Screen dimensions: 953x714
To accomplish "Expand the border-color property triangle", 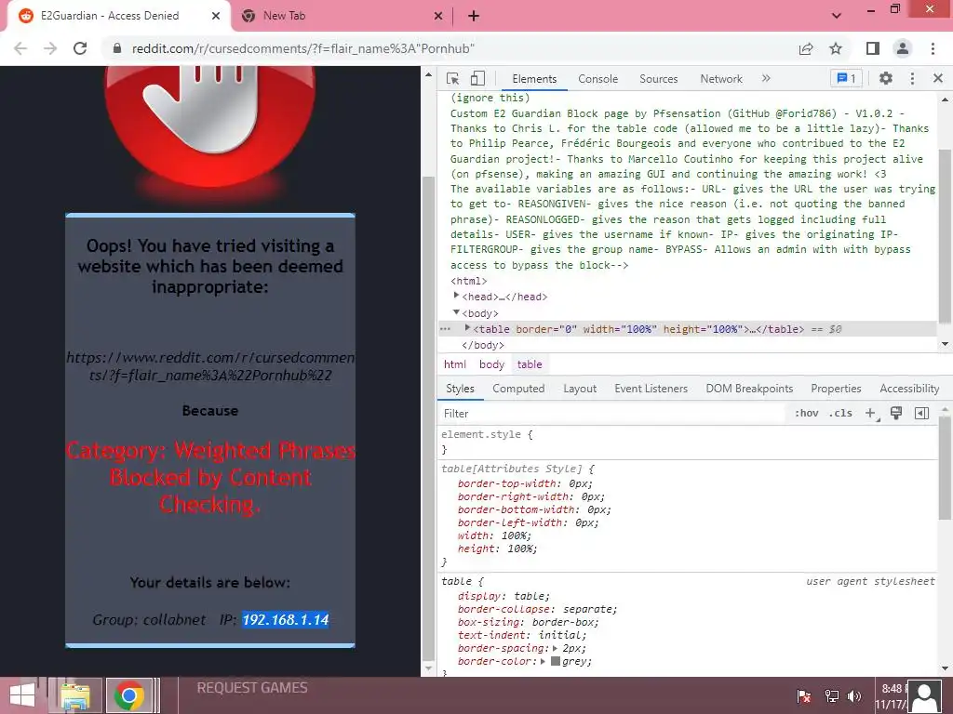I will click(x=543, y=661).
